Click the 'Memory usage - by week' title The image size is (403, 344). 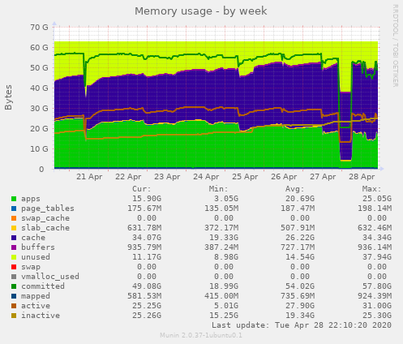coord(201,11)
